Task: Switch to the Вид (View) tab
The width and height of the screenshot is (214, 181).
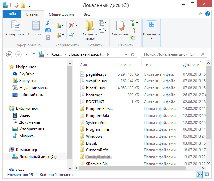Action: point(87,14)
